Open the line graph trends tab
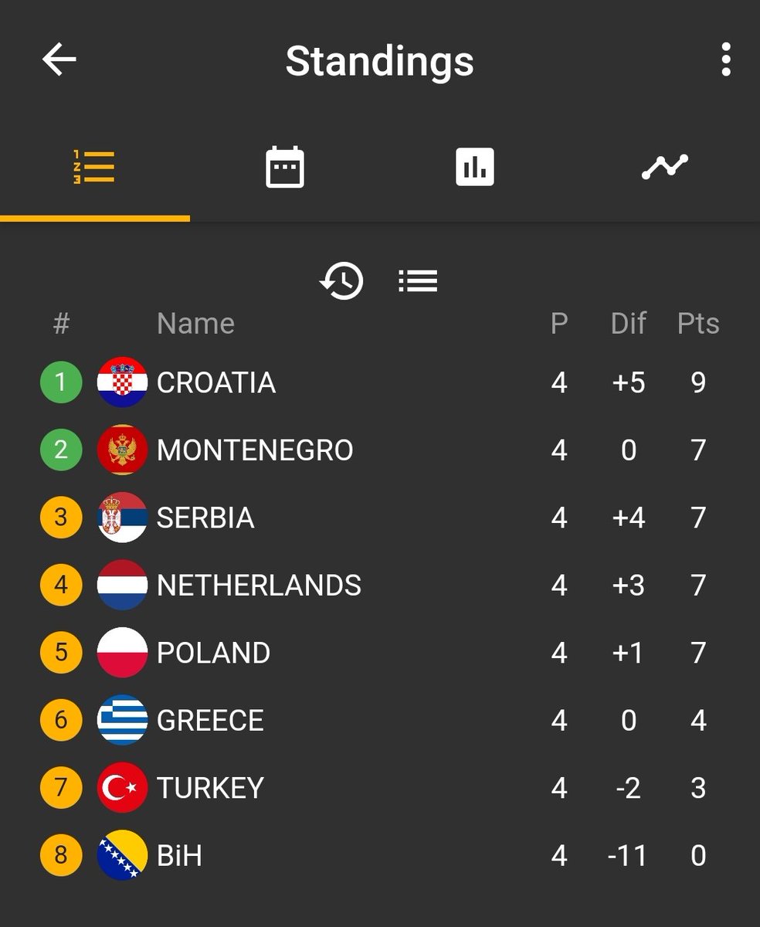760x927 pixels. tap(665, 167)
